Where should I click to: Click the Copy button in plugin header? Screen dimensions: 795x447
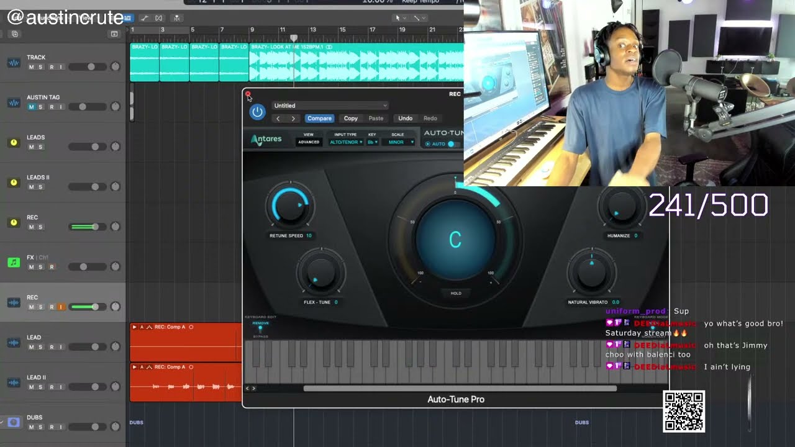click(351, 119)
